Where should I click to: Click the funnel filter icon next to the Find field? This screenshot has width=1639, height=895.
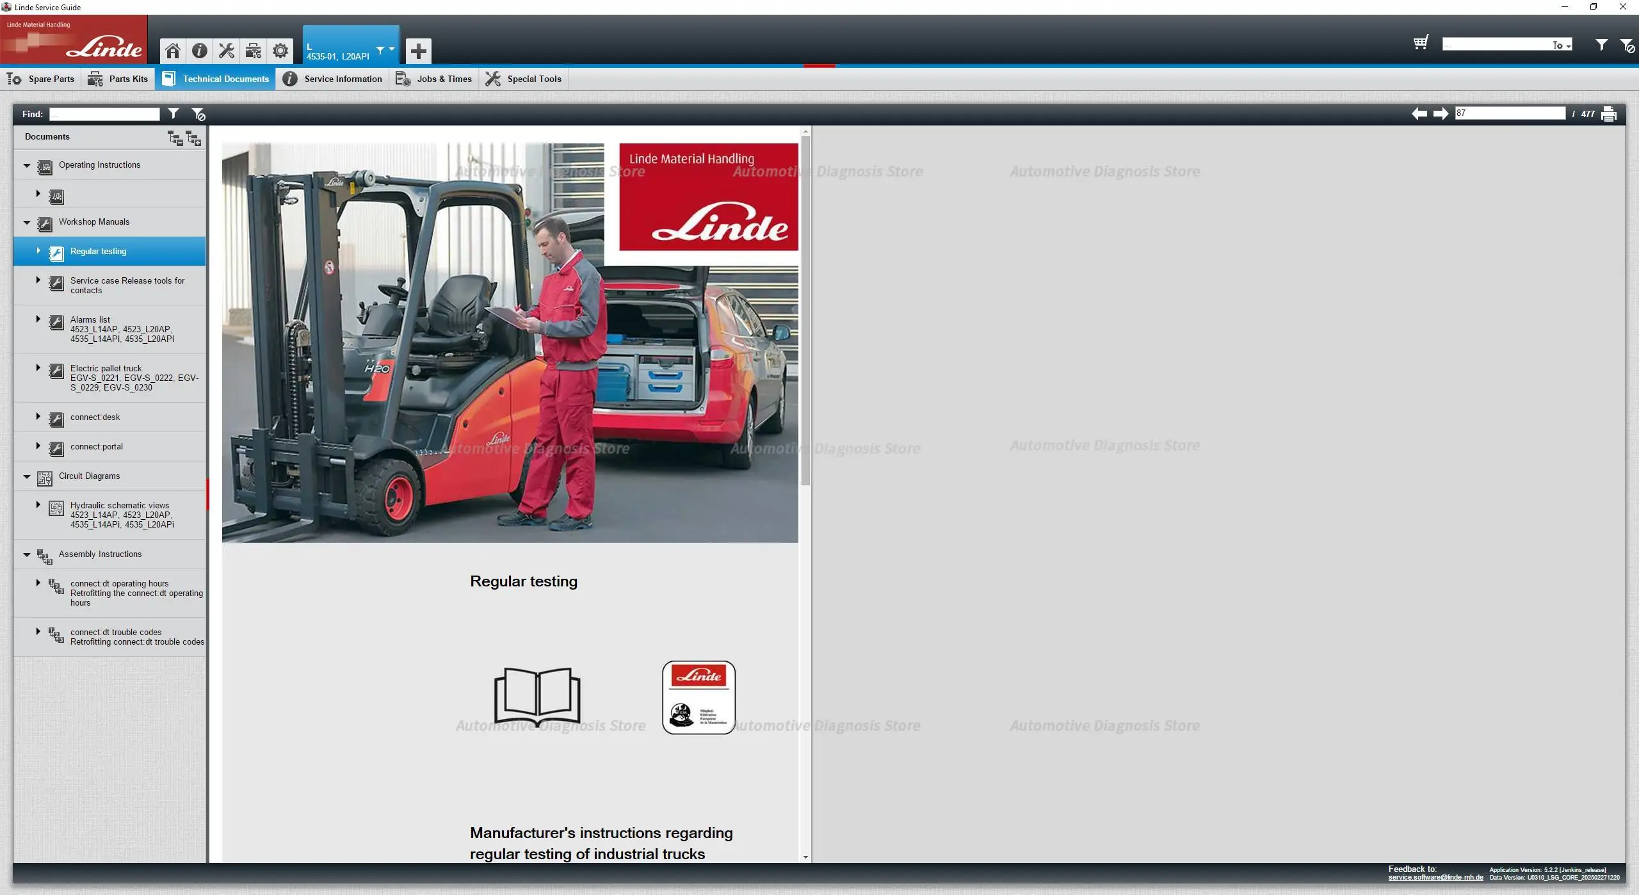coord(174,113)
